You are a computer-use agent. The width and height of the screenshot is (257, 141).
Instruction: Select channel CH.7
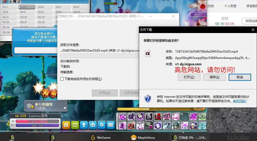point(27,12)
